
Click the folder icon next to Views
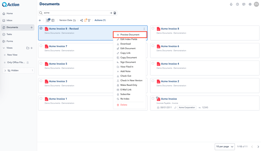coord(28,48)
